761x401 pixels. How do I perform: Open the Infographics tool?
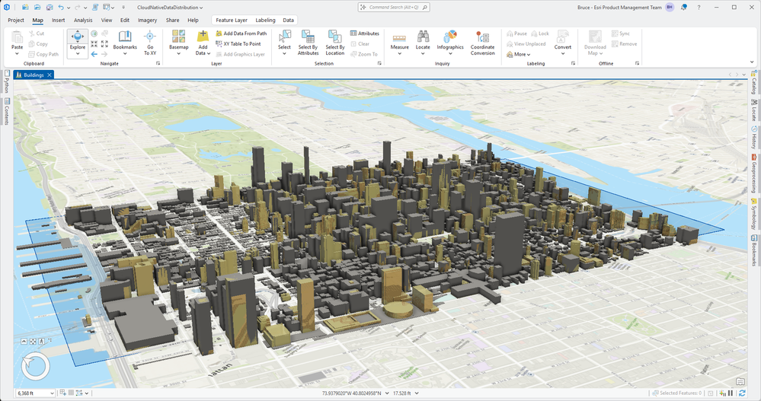(450, 43)
